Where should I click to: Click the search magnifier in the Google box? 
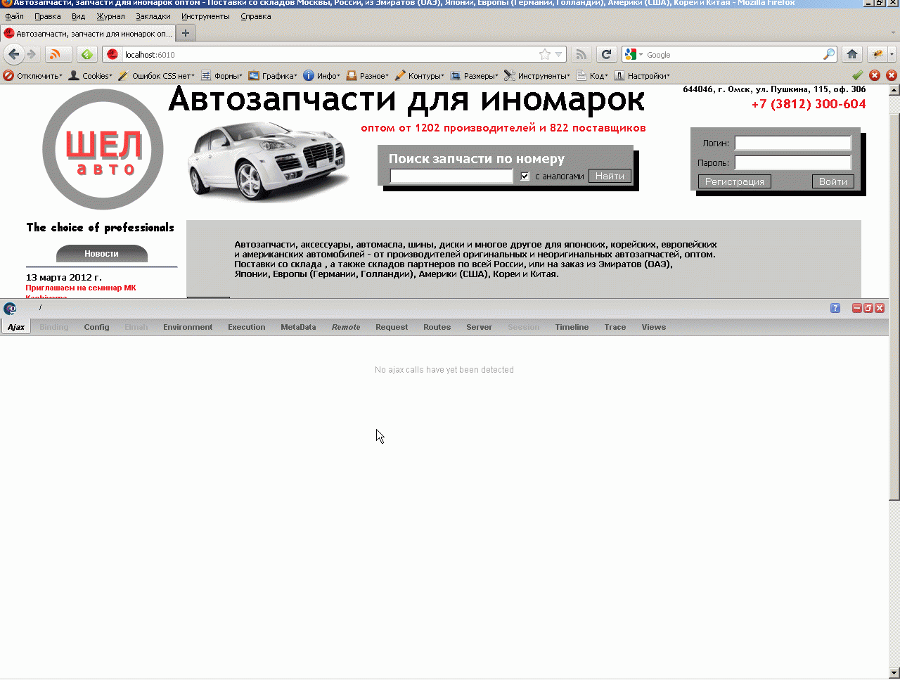829,54
